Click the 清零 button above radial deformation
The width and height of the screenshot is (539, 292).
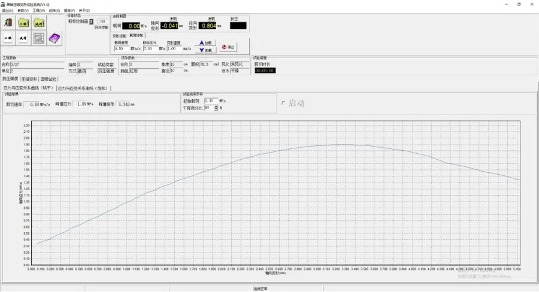pyautogui.click(x=211, y=19)
